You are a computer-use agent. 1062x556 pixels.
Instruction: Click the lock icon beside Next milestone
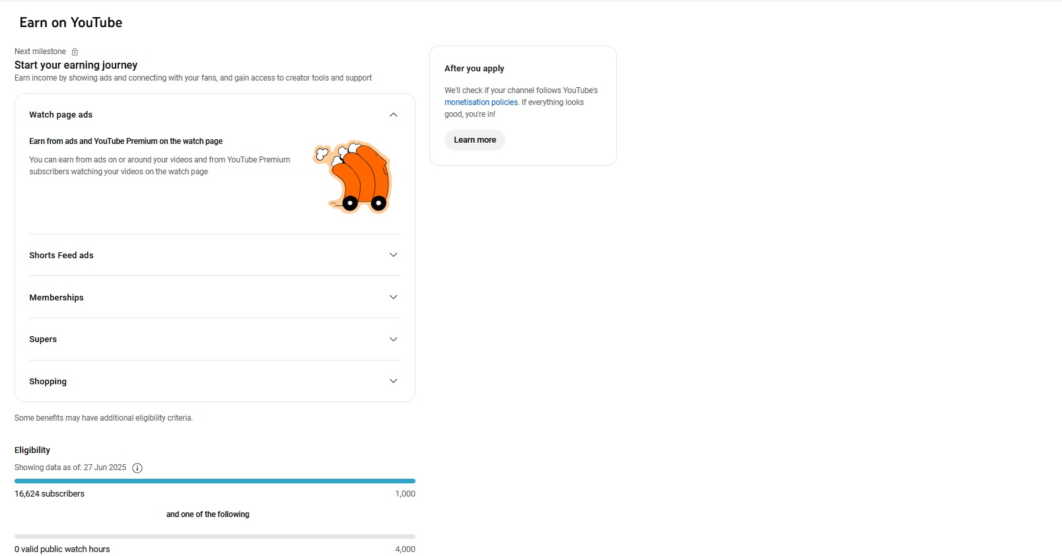click(75, 52)
